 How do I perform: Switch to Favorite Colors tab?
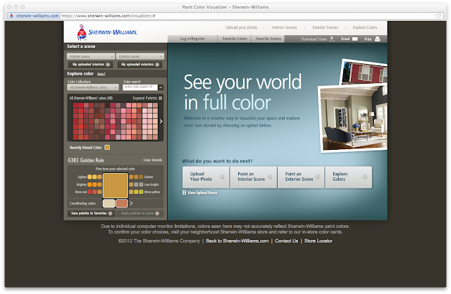click(235, 39)
